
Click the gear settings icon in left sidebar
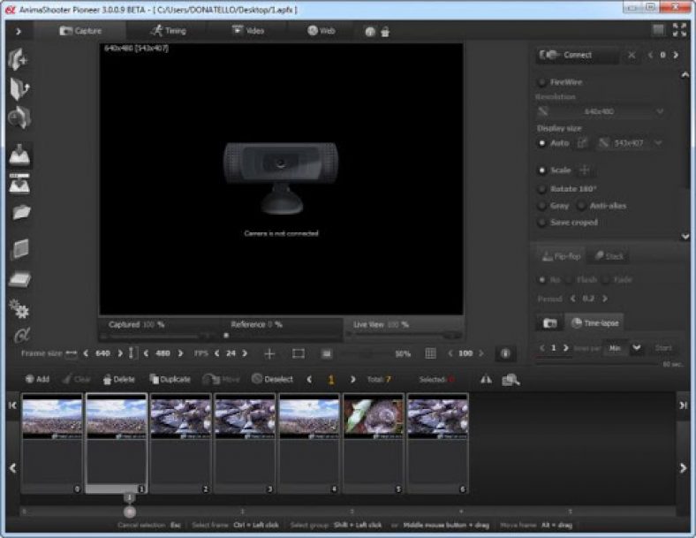click(x=19, y=308)
